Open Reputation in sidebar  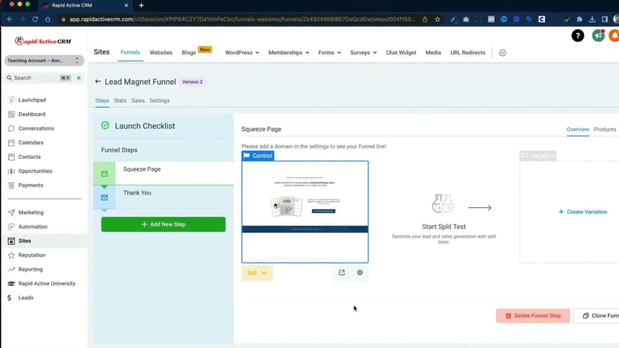32,255
